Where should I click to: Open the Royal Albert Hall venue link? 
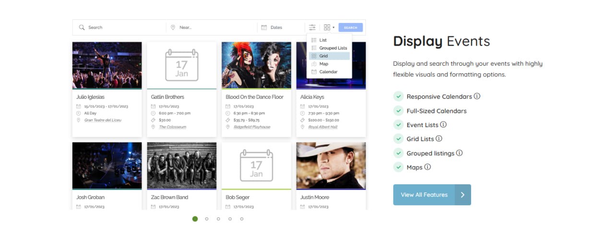[323, 127]
